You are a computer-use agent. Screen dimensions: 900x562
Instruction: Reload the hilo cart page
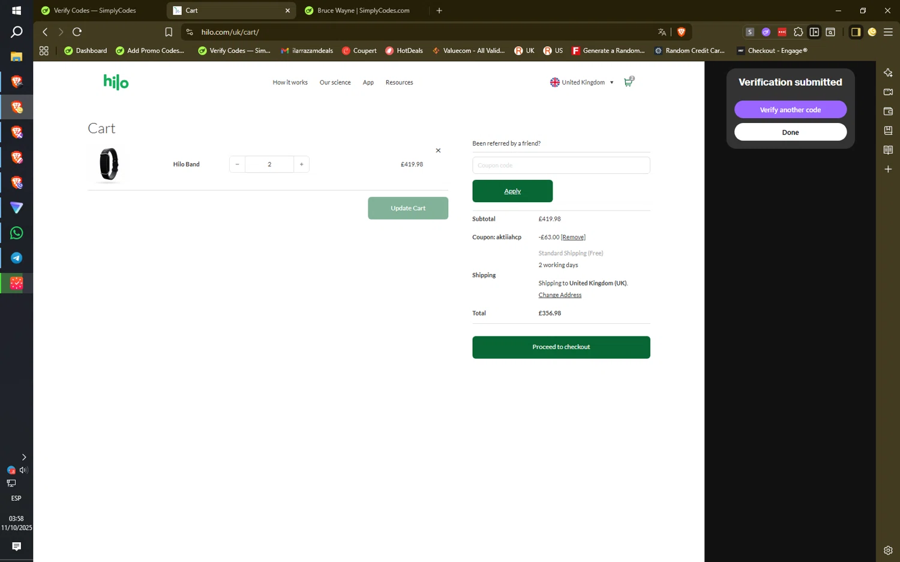point(77,32)
